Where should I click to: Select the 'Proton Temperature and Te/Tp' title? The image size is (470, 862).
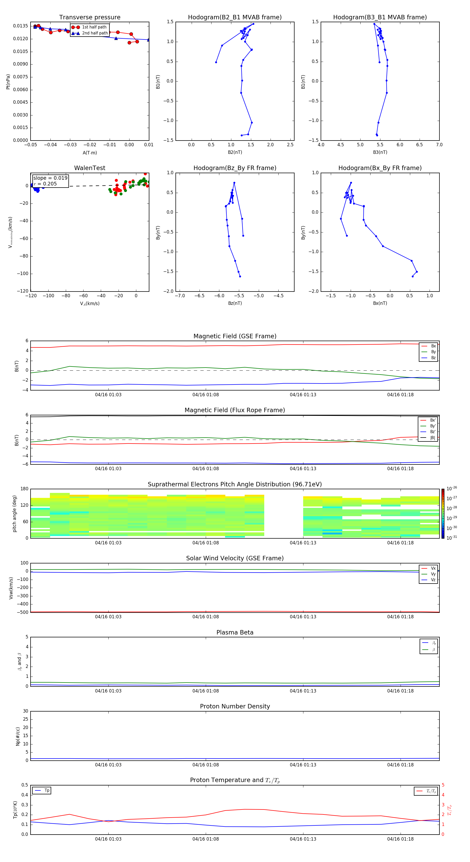235,780
